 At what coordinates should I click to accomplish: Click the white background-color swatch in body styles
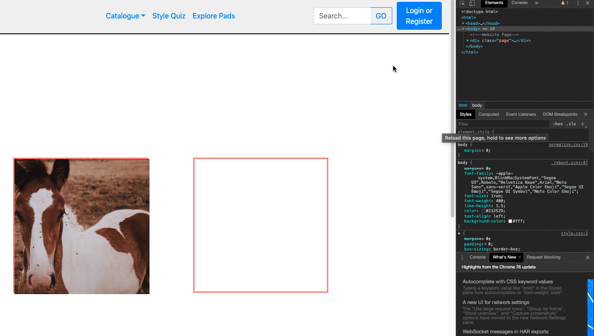point(510,221)
